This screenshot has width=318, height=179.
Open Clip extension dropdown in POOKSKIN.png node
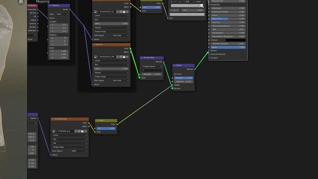click(70, 143)
